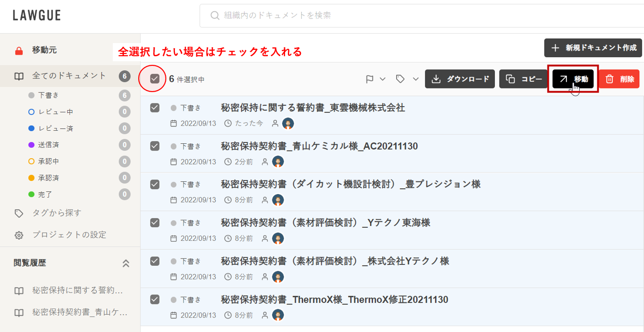
Task: Click the lock icon beside 移動元
Action: (x=19, y=50)
